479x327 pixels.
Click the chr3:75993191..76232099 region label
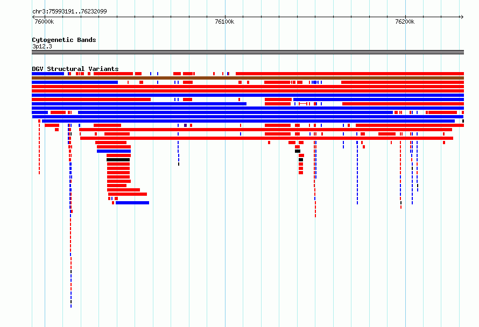[x=69, y=11]
